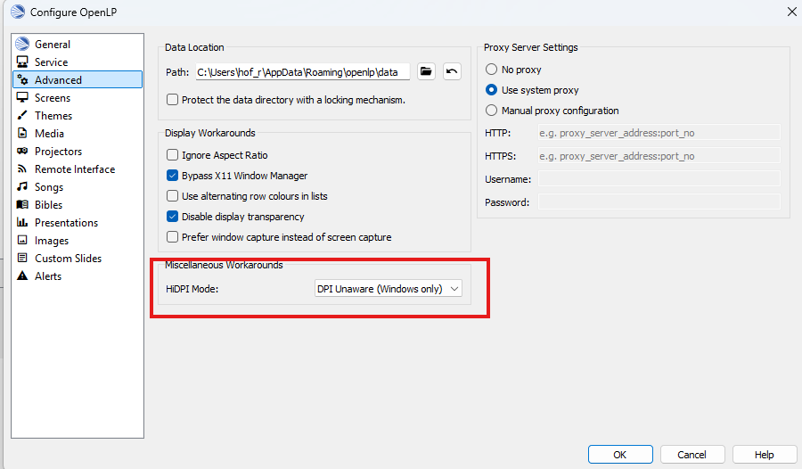
Task: Open the Presentations settings section
Action: (x=66, y=223)
